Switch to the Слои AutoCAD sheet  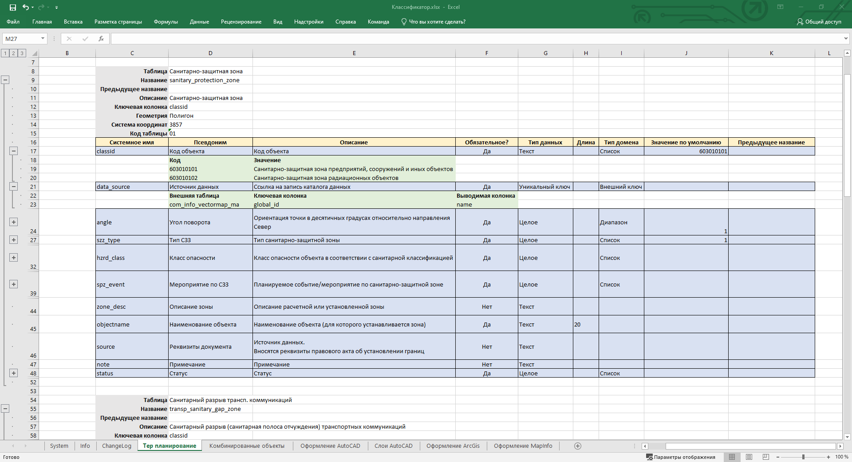click(x=394, y=446)
